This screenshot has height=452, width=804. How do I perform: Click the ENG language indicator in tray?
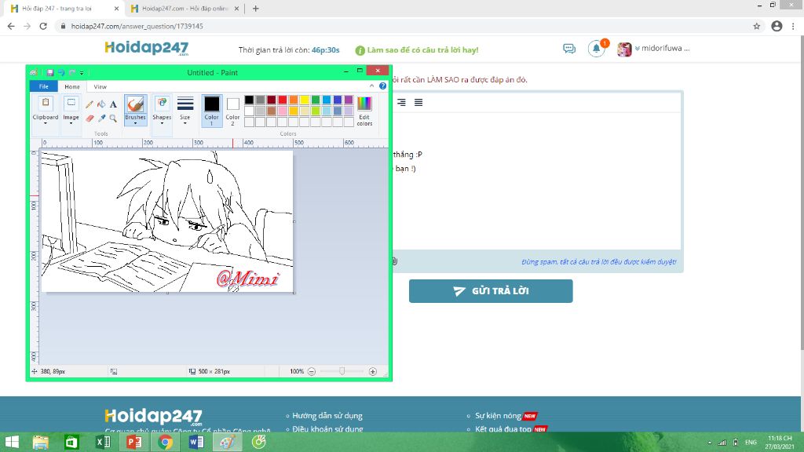pyautogui.click(x=751, y=443)
